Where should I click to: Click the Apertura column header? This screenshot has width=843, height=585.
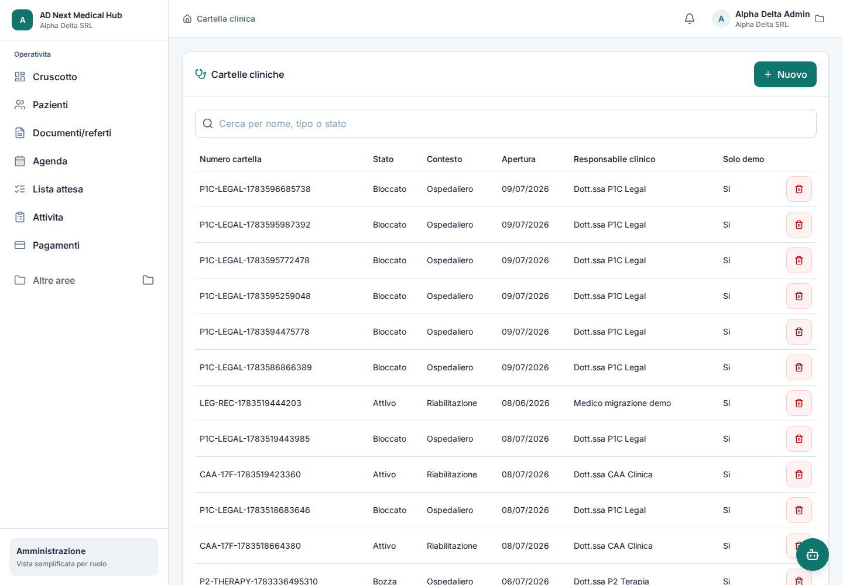[x=519, y=159]
